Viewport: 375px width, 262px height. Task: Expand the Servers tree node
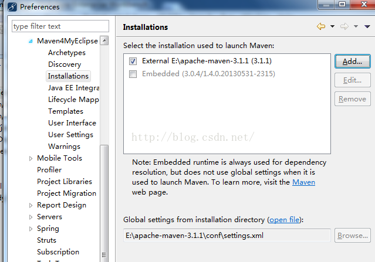(31, 217)
